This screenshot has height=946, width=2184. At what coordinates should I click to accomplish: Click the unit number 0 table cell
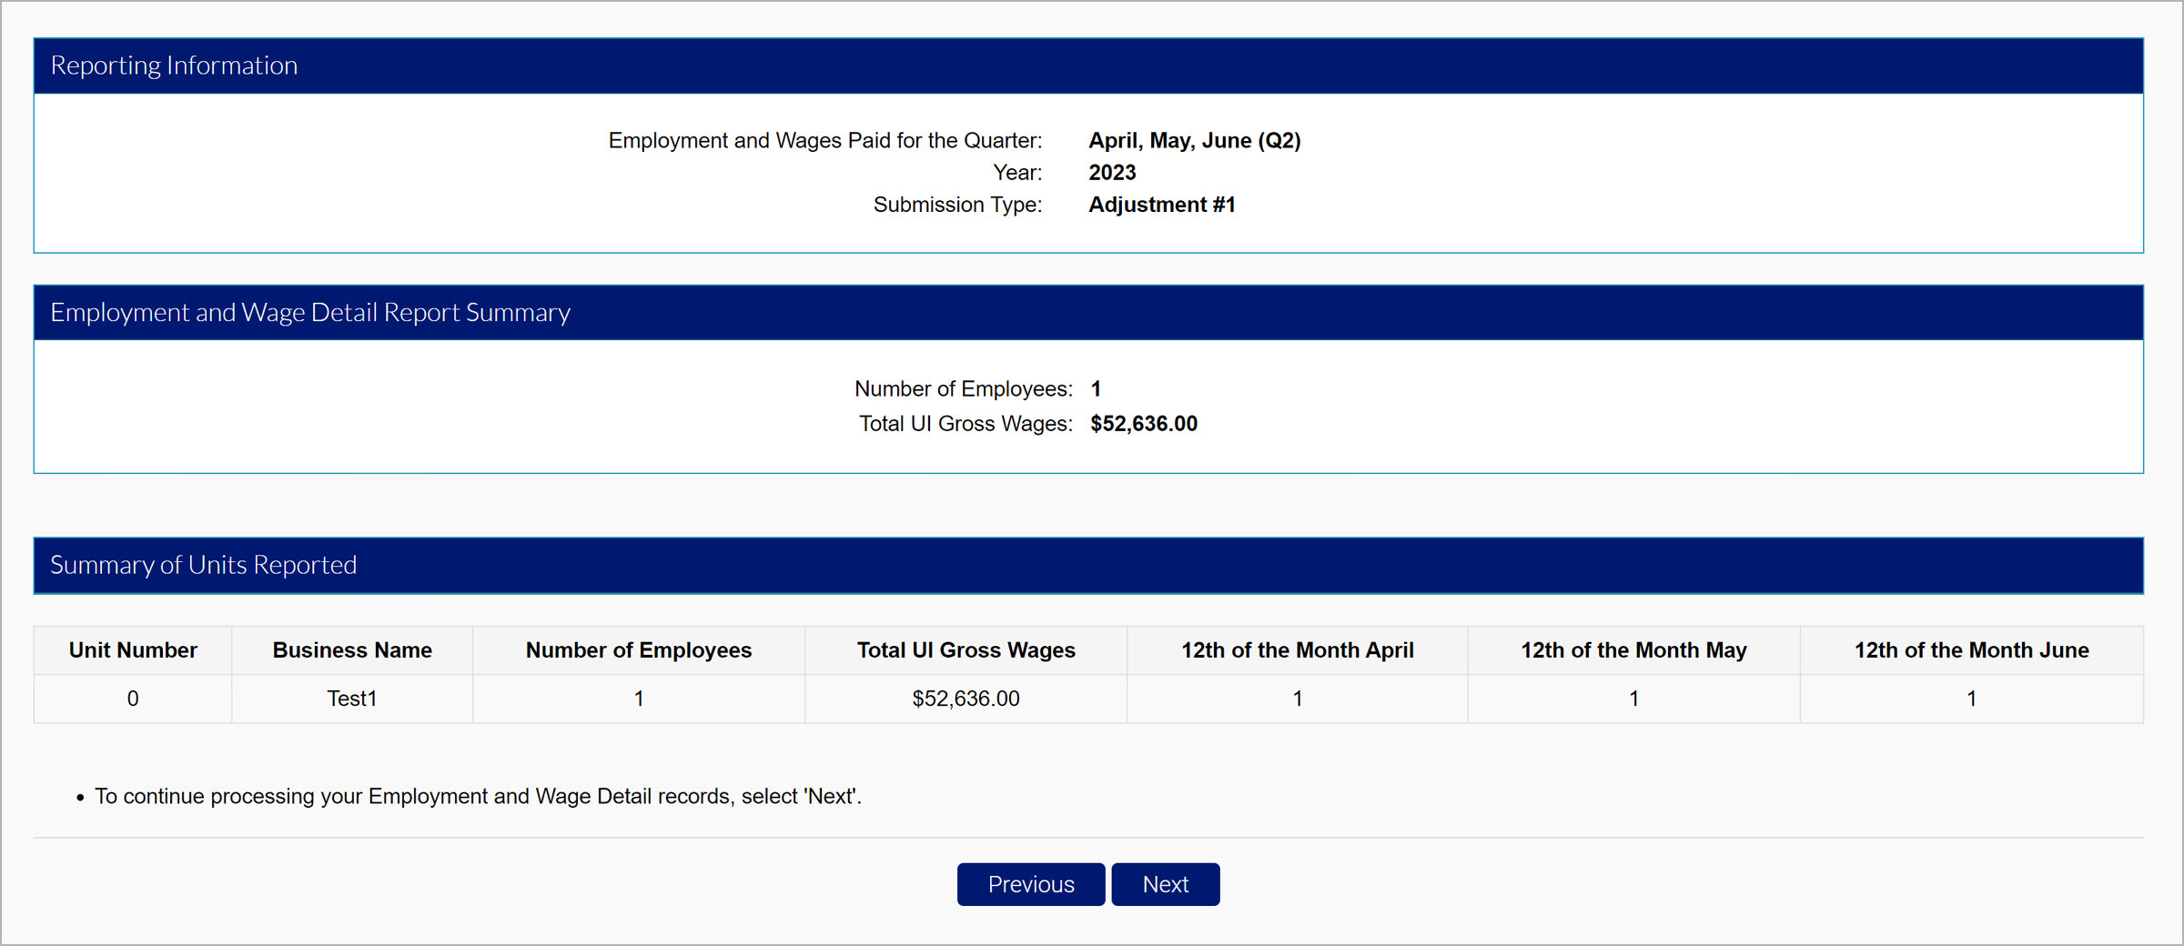pyautogui.click(x=133, y=699)
